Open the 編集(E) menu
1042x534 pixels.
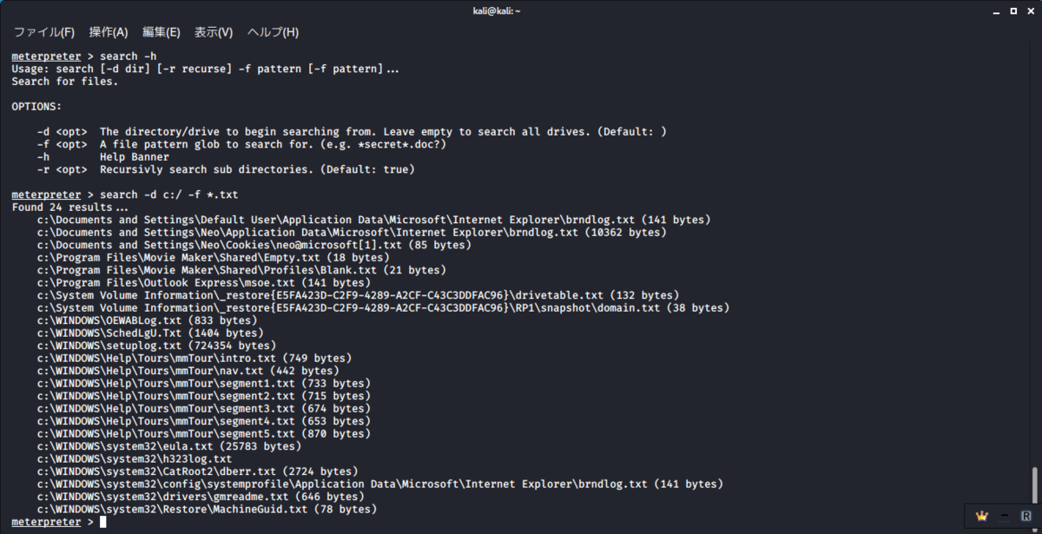(x=162, y=32)
